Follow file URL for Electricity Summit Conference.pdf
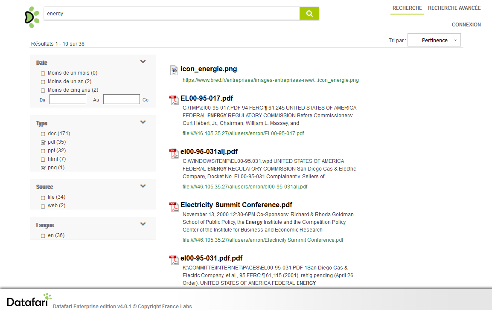The height and width of the screenshot is (310, 492). coord(262,240)
